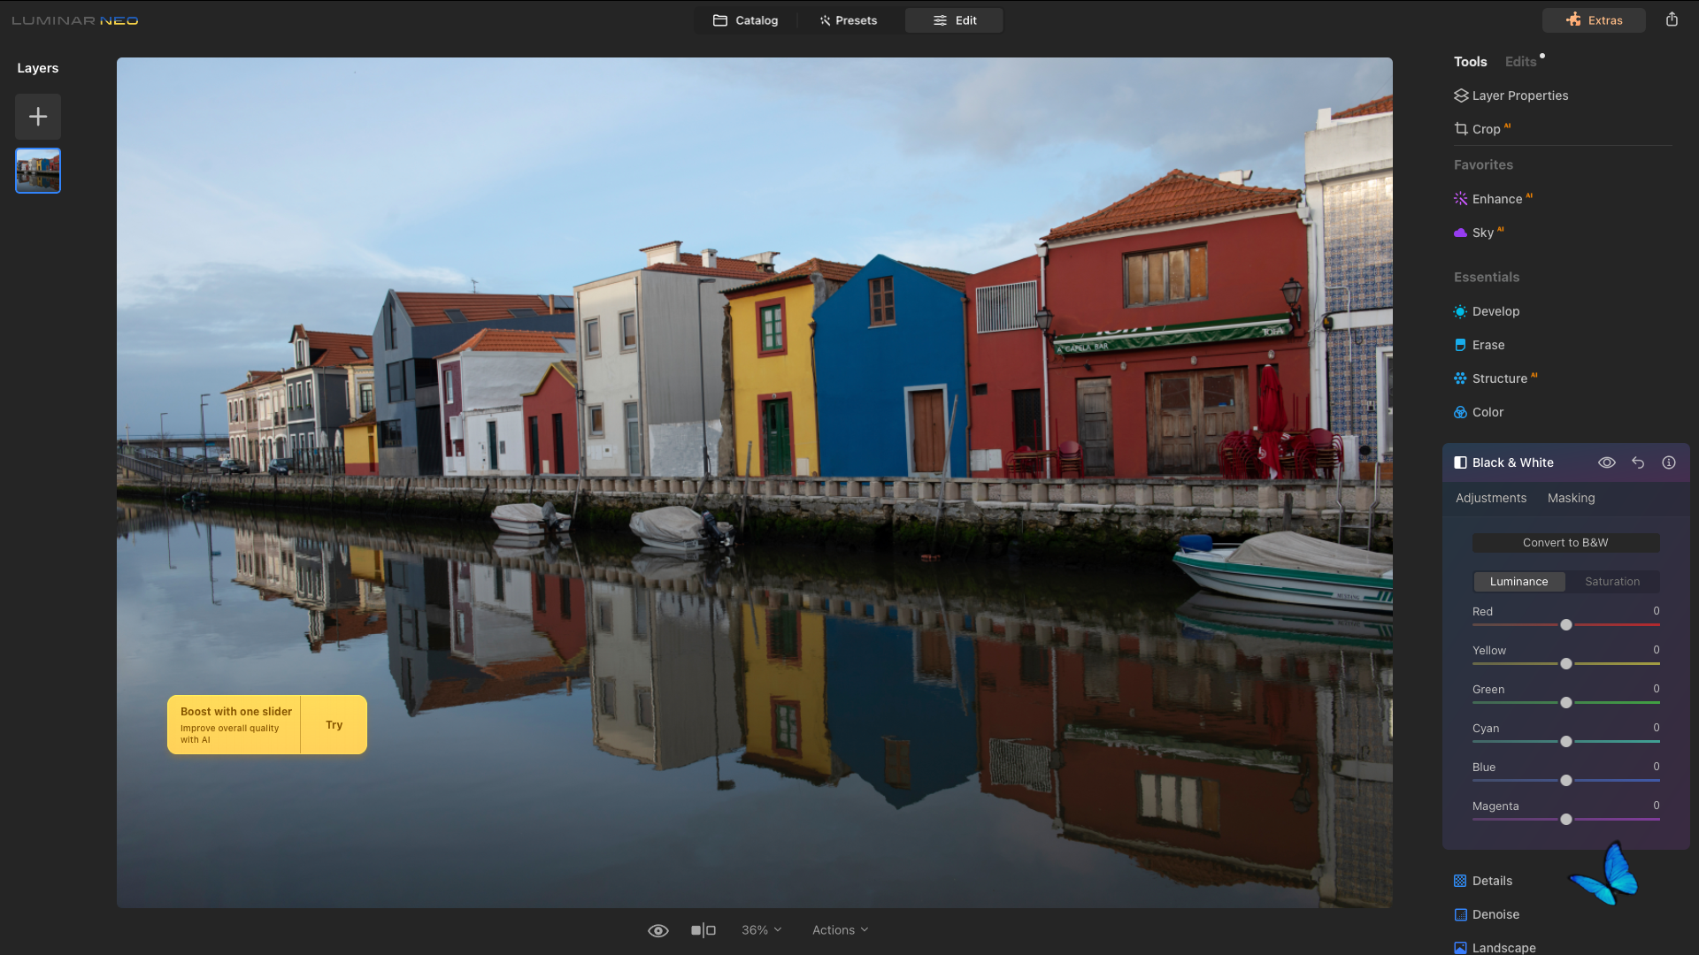The width and height of the screenshot is (1699, 955).
Task: Open the Structure AI tool
Action: click(1495, 378)
